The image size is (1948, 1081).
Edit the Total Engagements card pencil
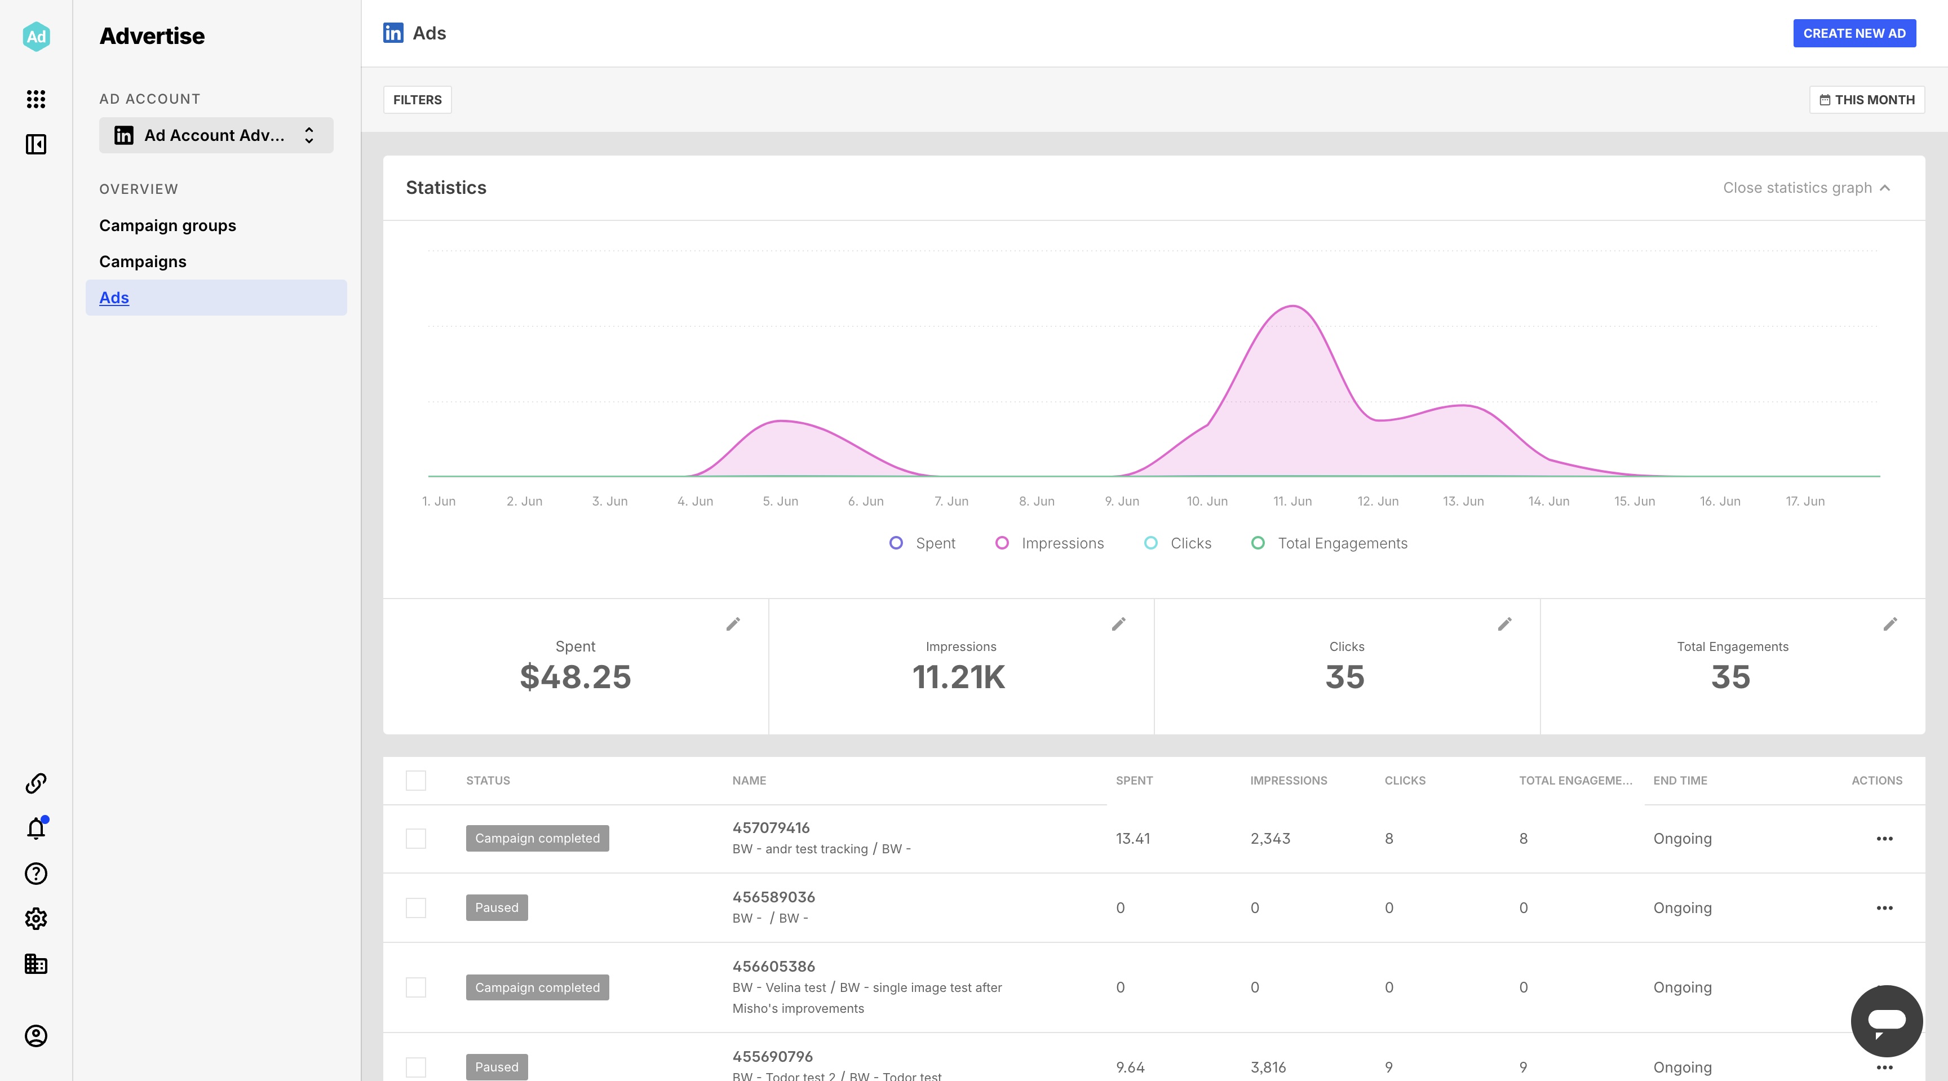(1890, 624)
